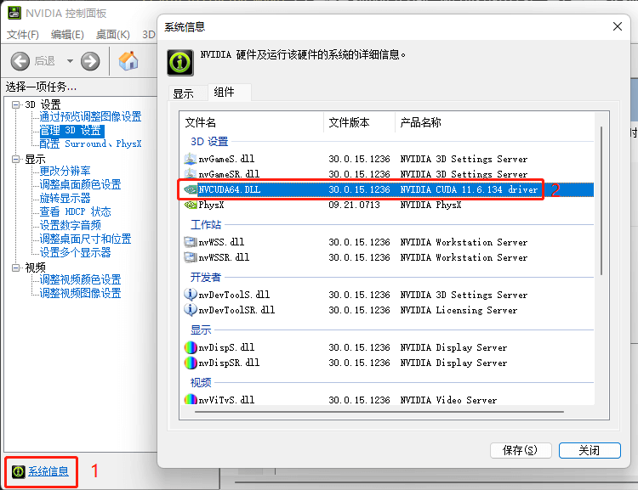The height and width of the screenshot is (490, 638).
Task: Click PhysX version 09.21.0713
Action: pyautogui.click(x=354, y=205)
